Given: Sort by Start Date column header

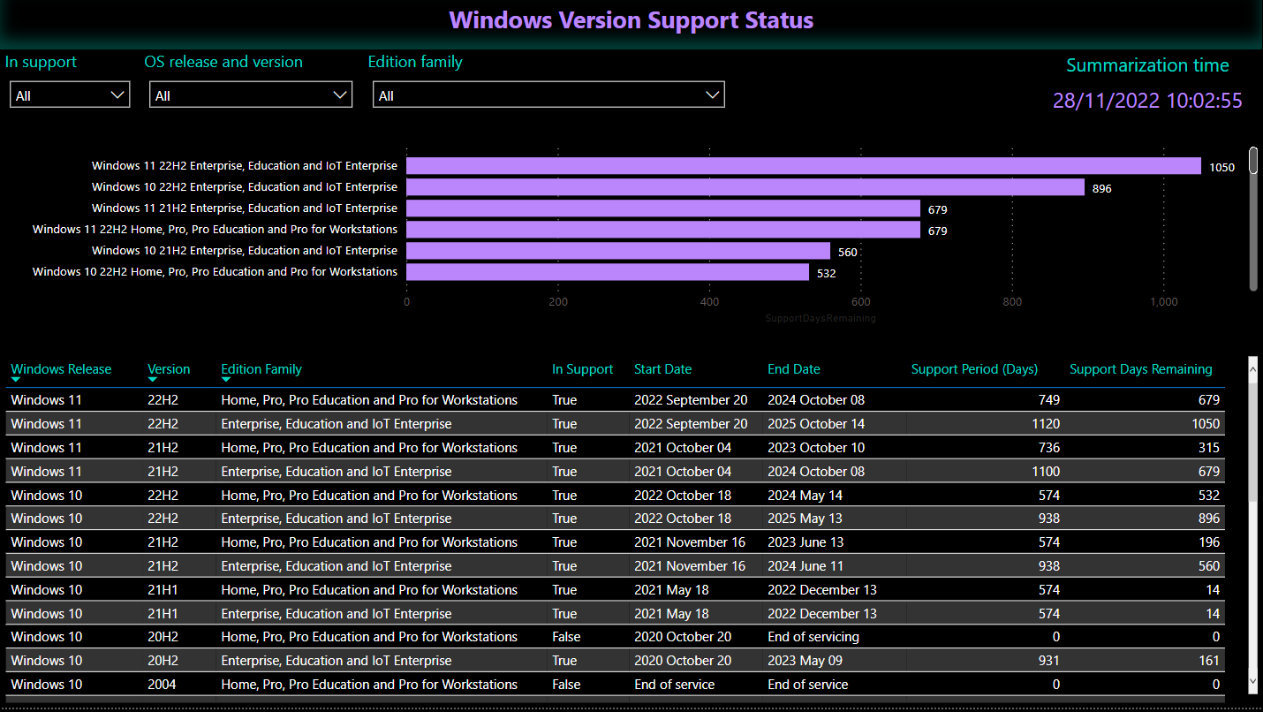Looking at the screenshot, I should click(x=662, y=369).
